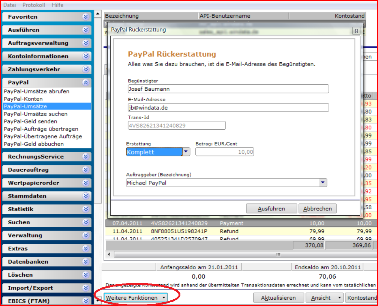
Task: Click the Endsaldo value 70,06
Action: (327, 277)
